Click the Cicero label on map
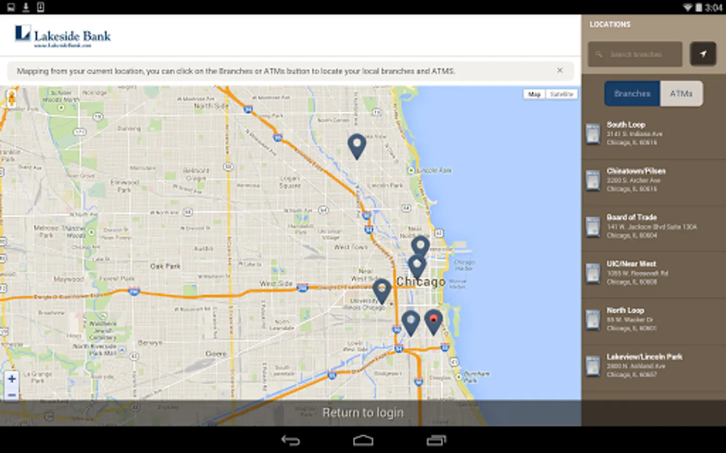 (216, 354)
